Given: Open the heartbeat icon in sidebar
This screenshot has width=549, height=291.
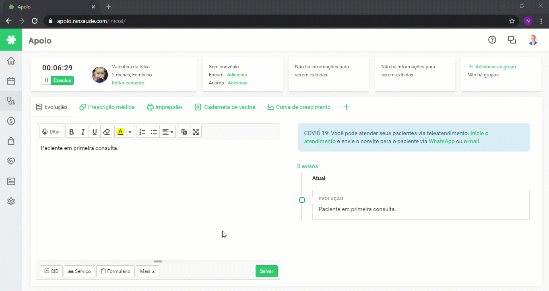Looking at the screenshot, I should tap(11, 161).
